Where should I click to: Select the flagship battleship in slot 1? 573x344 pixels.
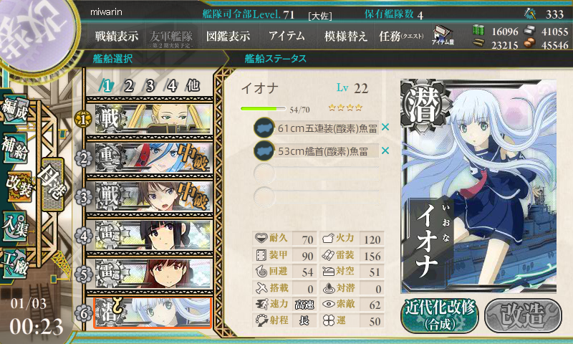[x=153, y=118]
